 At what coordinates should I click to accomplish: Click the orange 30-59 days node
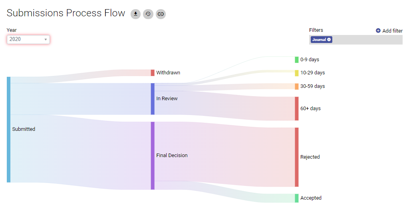point(297,86)
